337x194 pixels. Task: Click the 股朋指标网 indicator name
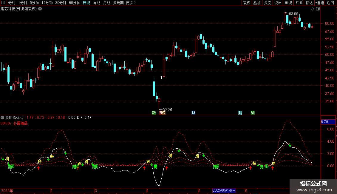(14, 118)
